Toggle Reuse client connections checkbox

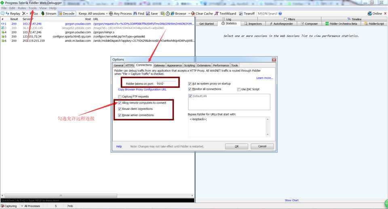pos(120,109)
